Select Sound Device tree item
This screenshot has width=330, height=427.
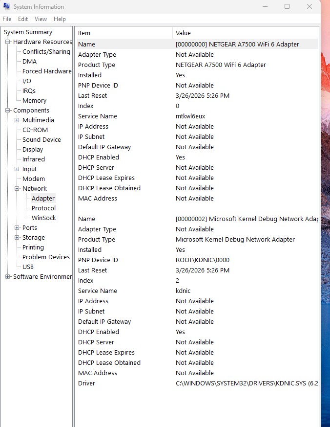coord(41,140)
